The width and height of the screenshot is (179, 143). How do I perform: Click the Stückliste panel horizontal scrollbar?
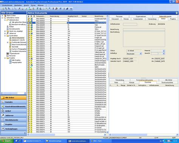[x=144, y=135]
